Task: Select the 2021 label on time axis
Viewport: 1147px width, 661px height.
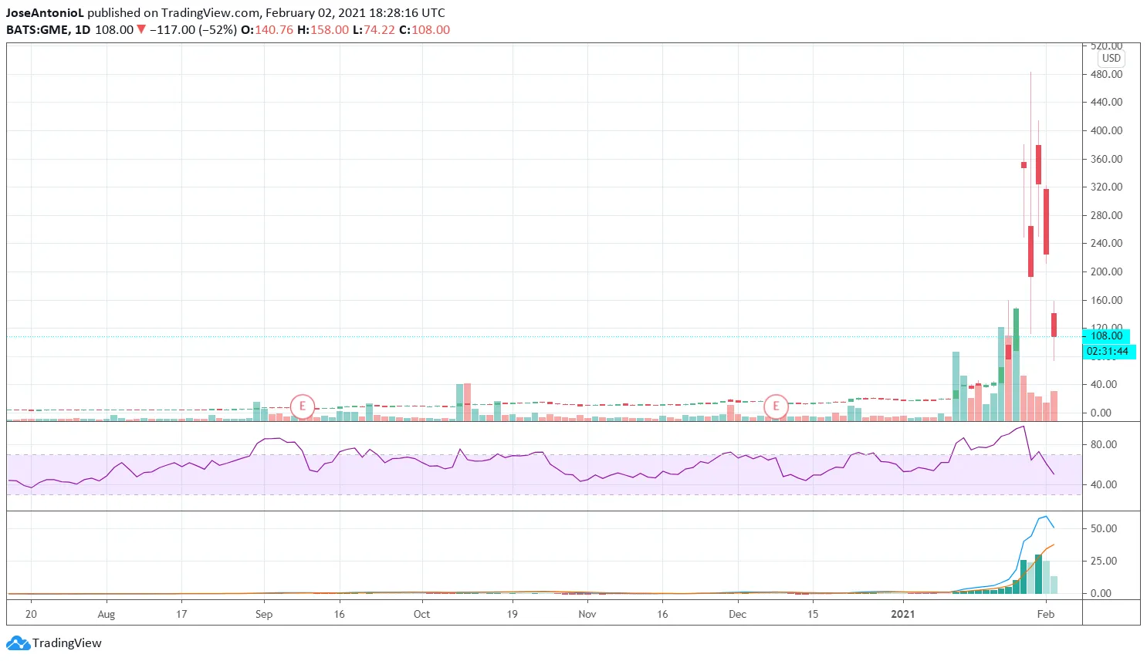Action: 902,614
